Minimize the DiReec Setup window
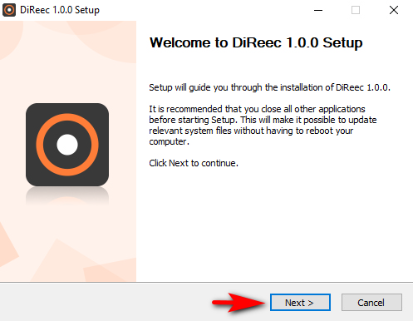Image resolution: width=413 pixels, height=321 pixels. click(318, 11)
